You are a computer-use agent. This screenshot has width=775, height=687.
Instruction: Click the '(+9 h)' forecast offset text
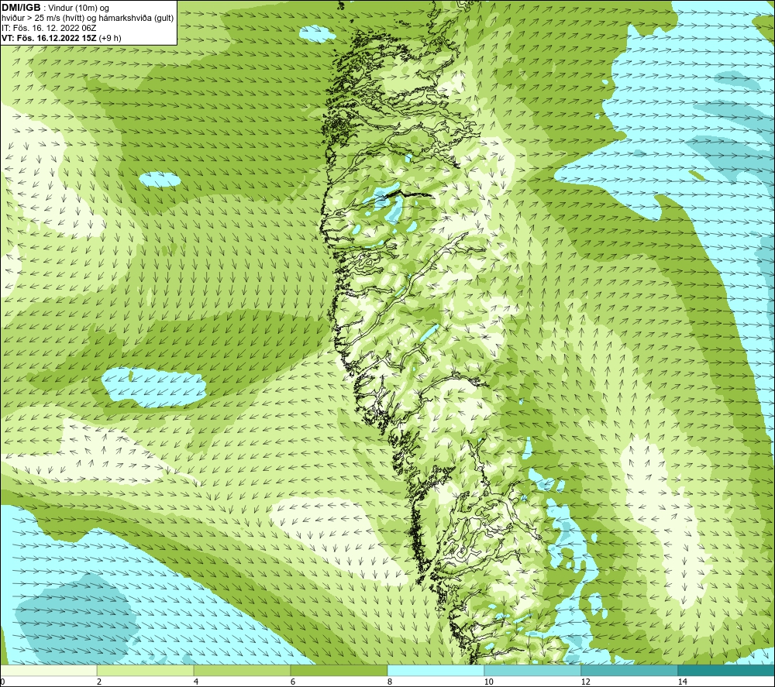click(x=110, y=38)
